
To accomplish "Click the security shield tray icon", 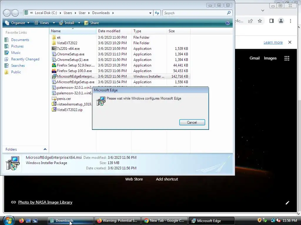I will click(259, 220).
